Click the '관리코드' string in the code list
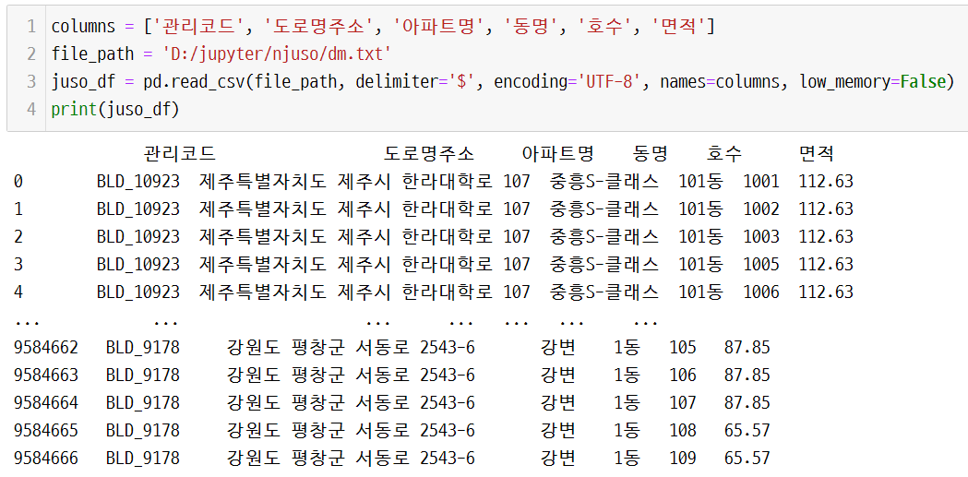968x477 pixels. 198,27
